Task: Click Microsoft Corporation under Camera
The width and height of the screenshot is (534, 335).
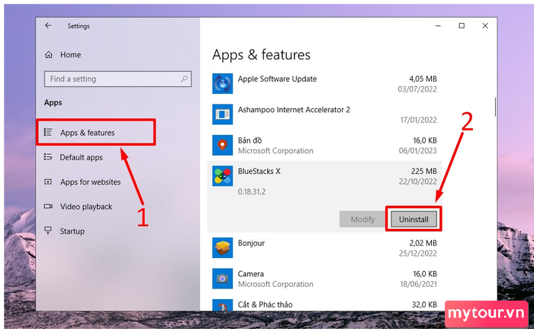Action: (275, 284)
